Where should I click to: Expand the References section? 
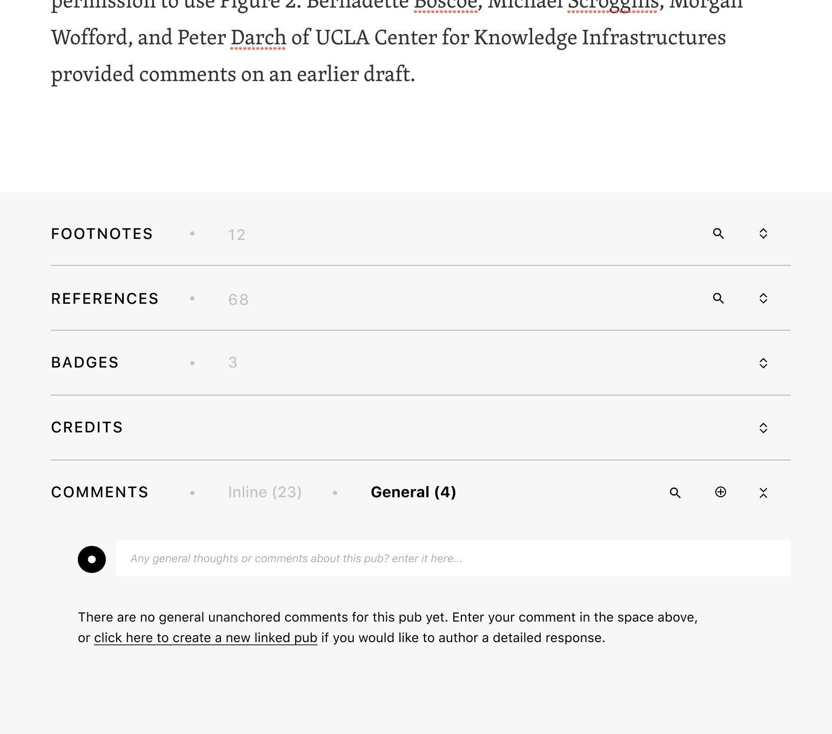click(763, 298)
